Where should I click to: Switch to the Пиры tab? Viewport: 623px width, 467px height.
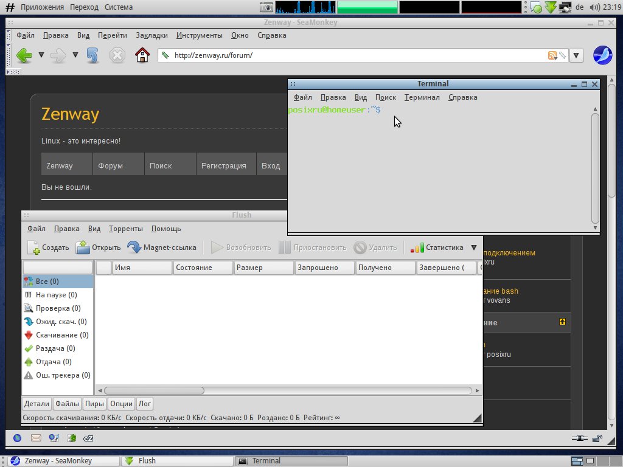(94, 404)
